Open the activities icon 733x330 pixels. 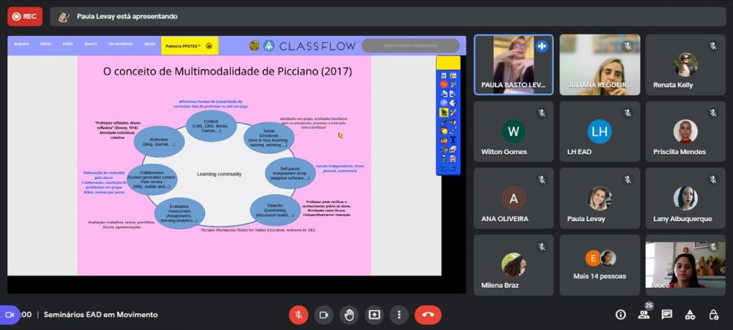689,314
